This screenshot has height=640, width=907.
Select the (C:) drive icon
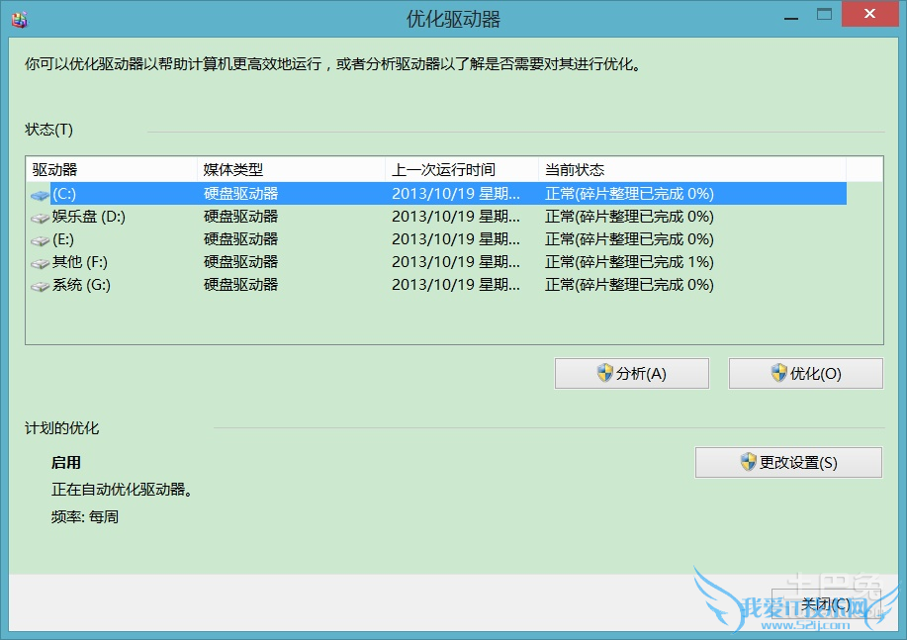pyautogui.click(x=40, y=196)
